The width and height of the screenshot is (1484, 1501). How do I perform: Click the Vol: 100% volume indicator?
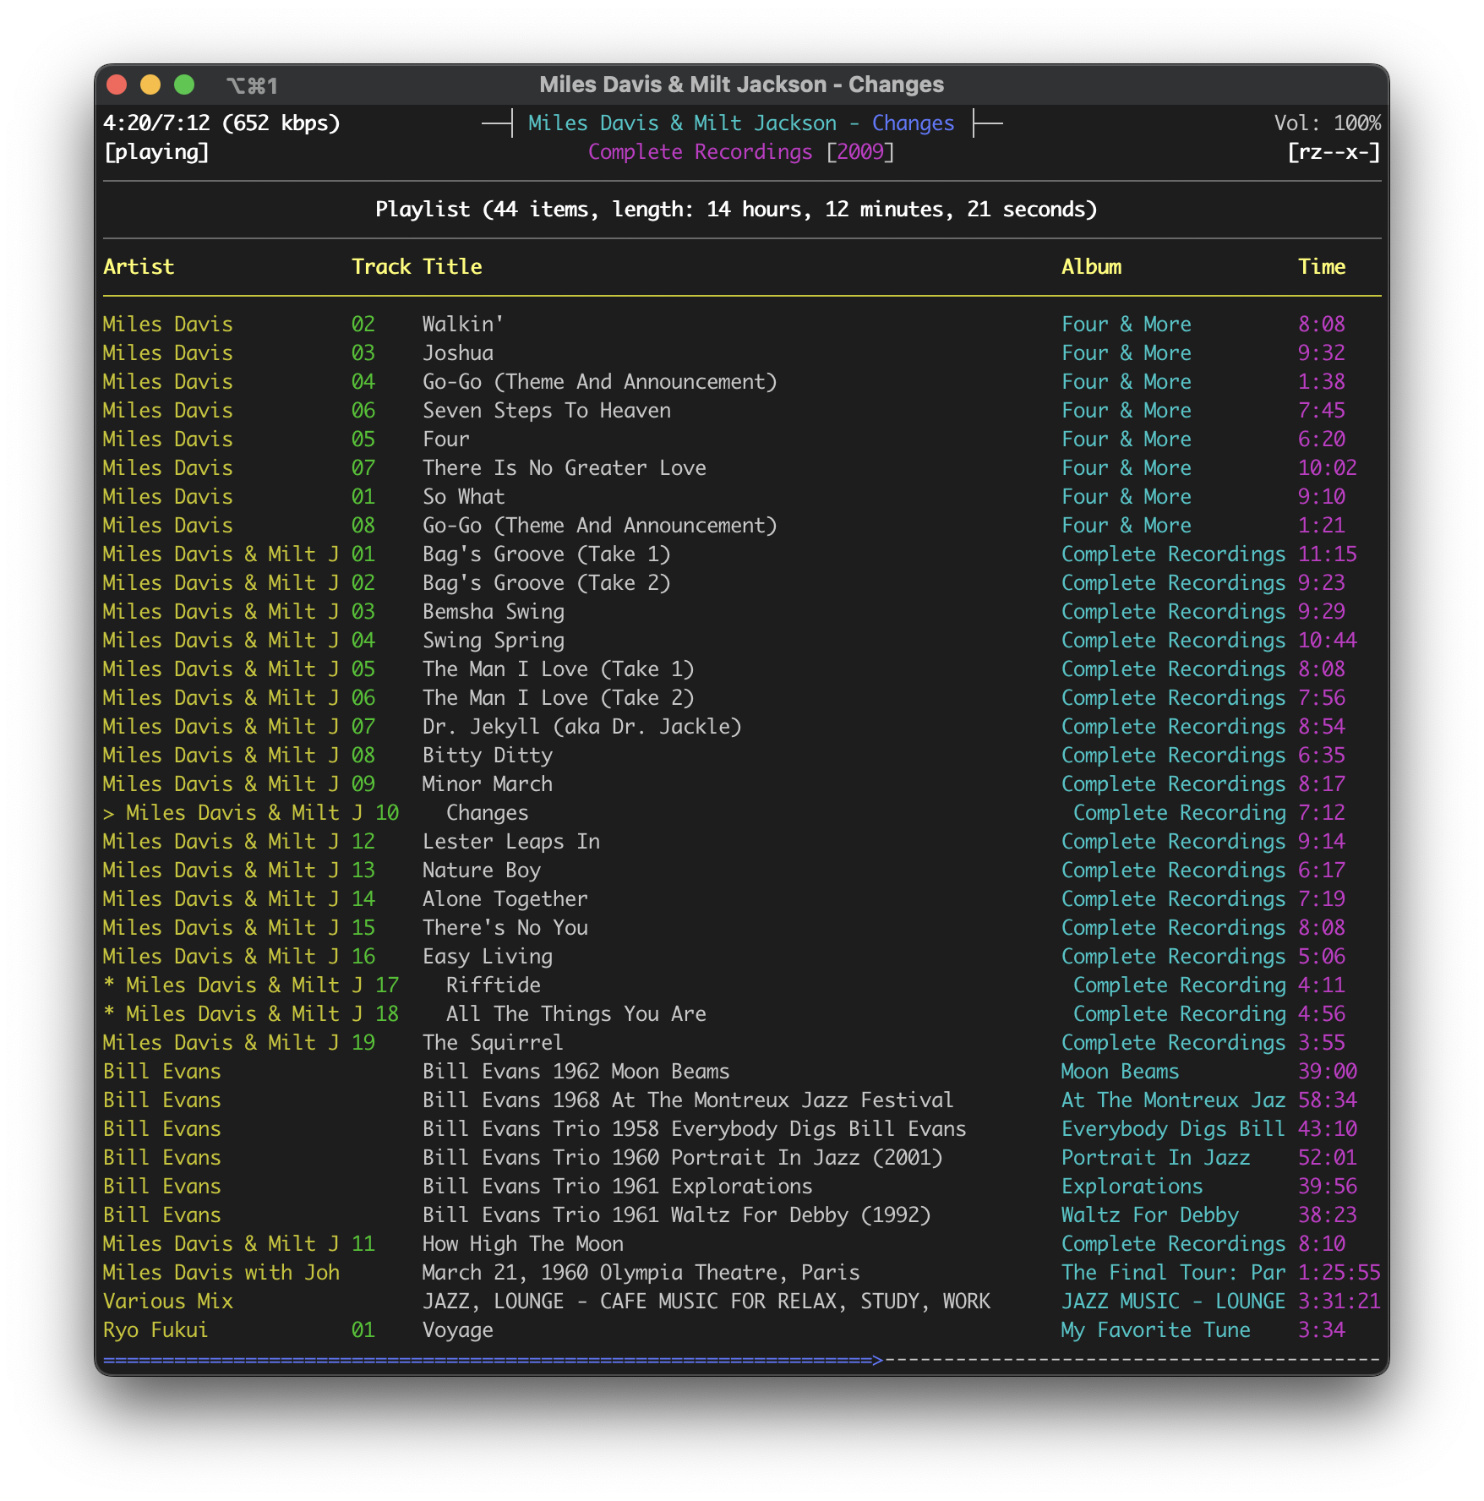point(1328,123)
